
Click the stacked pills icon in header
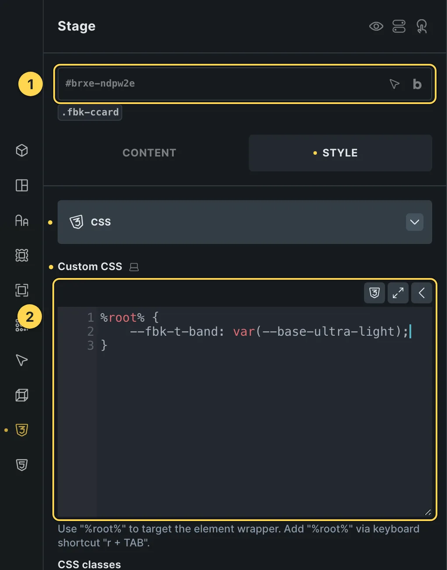coord(399,26)
